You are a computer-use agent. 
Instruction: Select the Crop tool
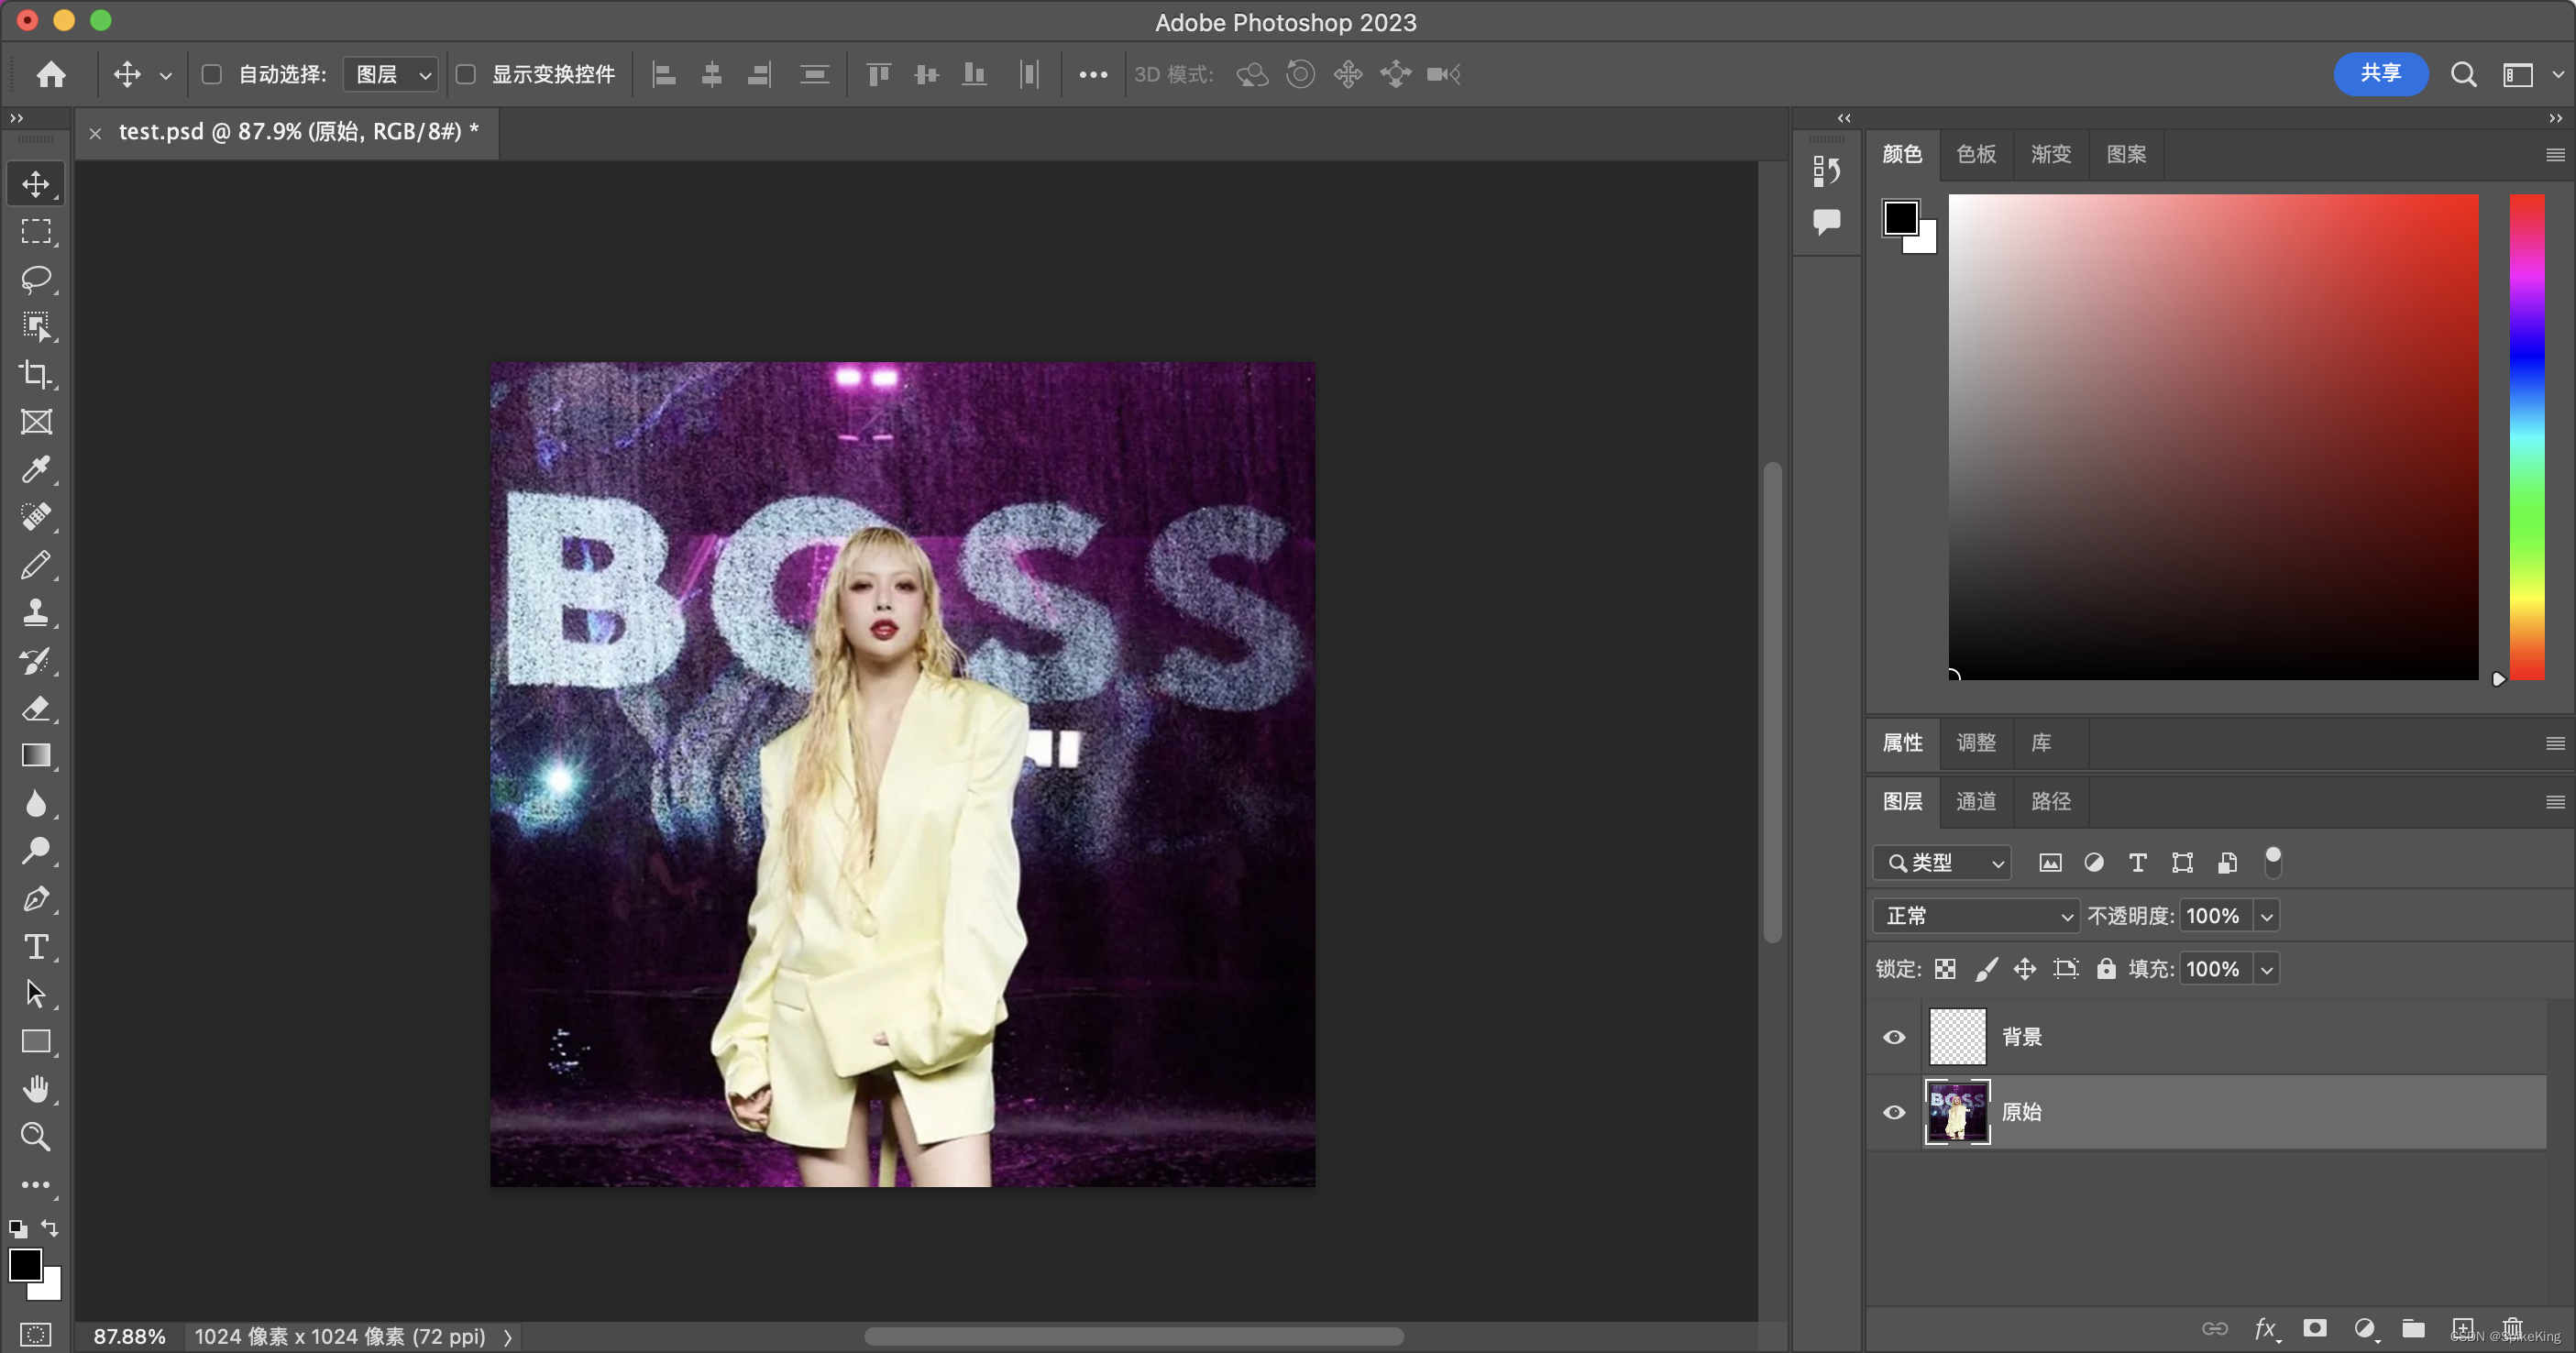tap(36, 374)
